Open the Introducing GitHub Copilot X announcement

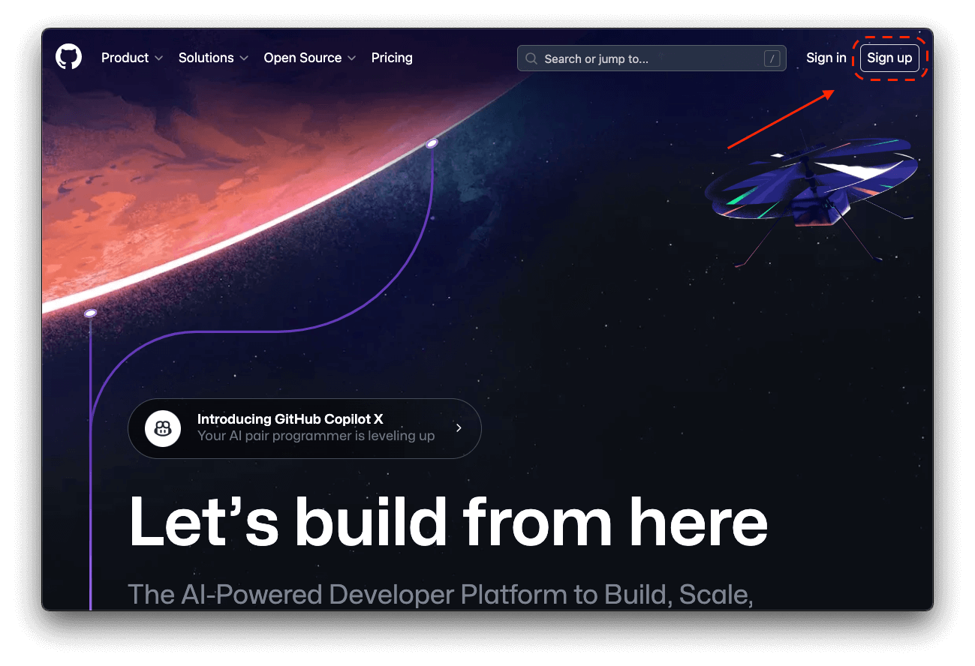tap(305, 428)
